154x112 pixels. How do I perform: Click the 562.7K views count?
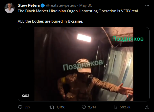(x=125, y=107)
